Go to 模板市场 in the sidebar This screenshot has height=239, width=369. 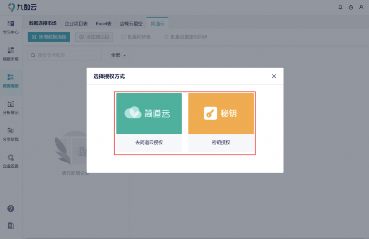[11, 54]
